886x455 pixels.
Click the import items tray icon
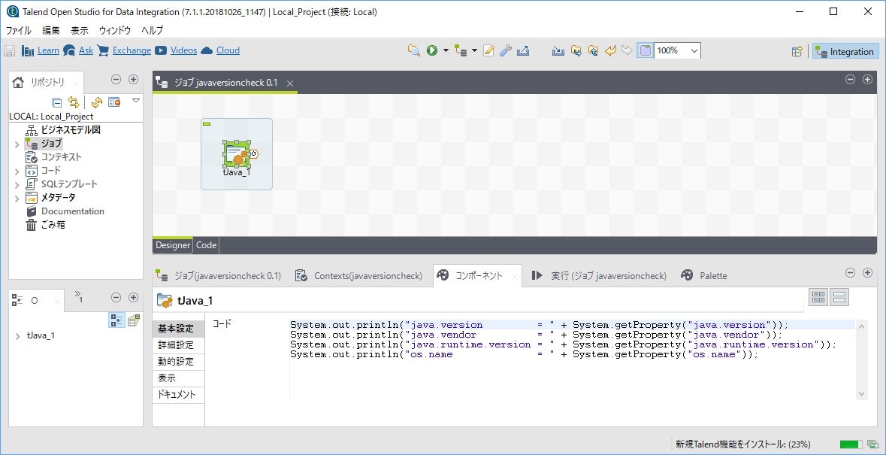pyautogui.click(x=558, y=51)
